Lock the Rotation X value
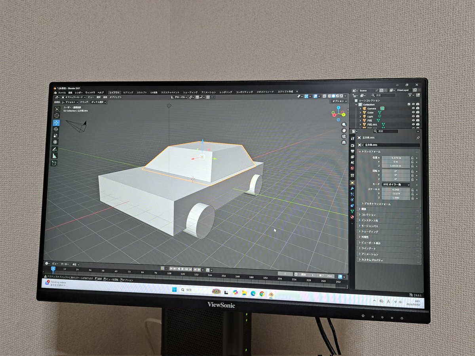 click(412, 171)
